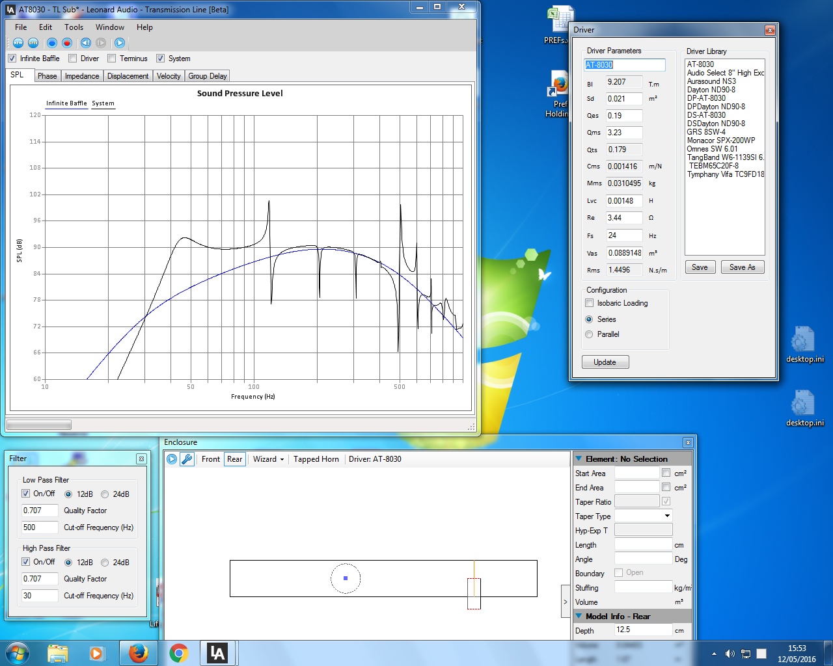Click the Open project toolbar icon
This screenshot has width=833, height=666.
(33, 43)
